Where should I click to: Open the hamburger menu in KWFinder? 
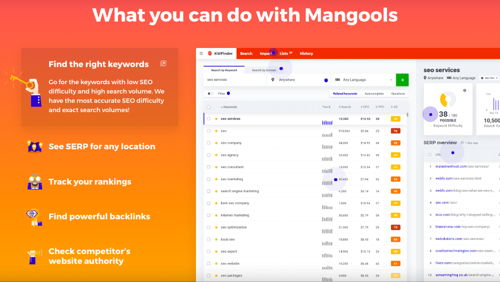click(x=201, y=53)
